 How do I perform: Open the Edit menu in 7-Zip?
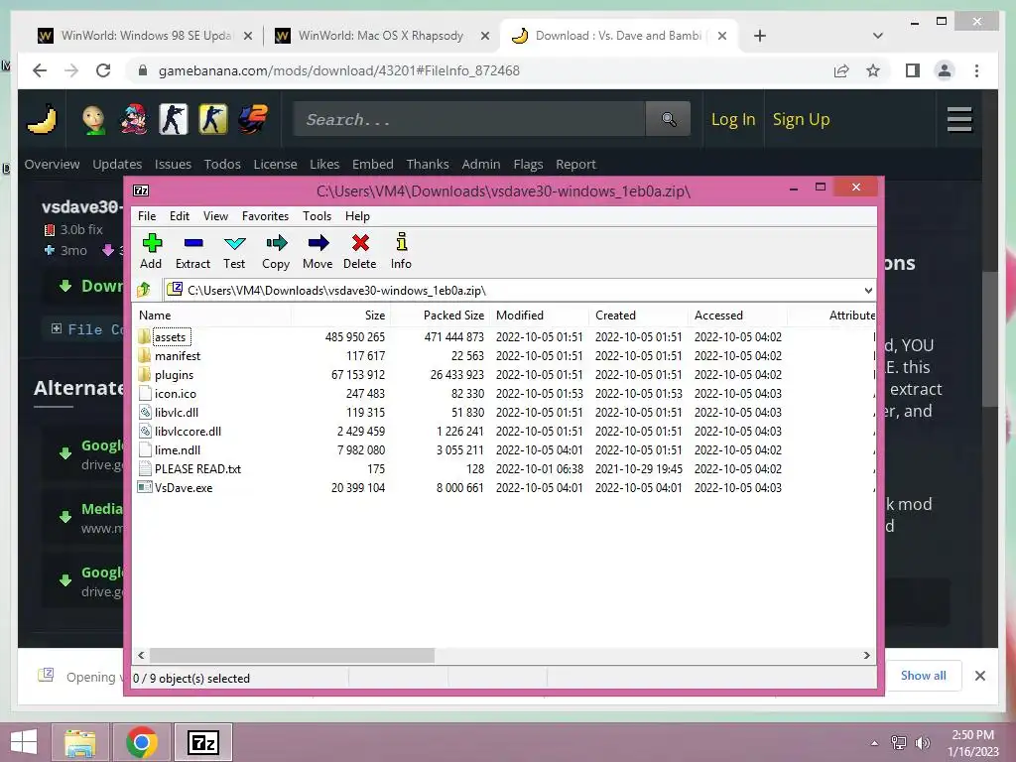(x=180, y=215)
